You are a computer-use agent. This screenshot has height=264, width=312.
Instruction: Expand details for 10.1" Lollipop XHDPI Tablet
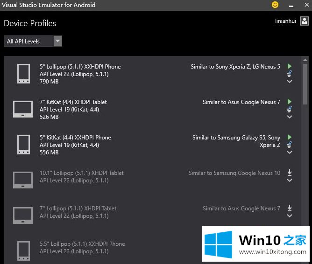pos(290,180)
